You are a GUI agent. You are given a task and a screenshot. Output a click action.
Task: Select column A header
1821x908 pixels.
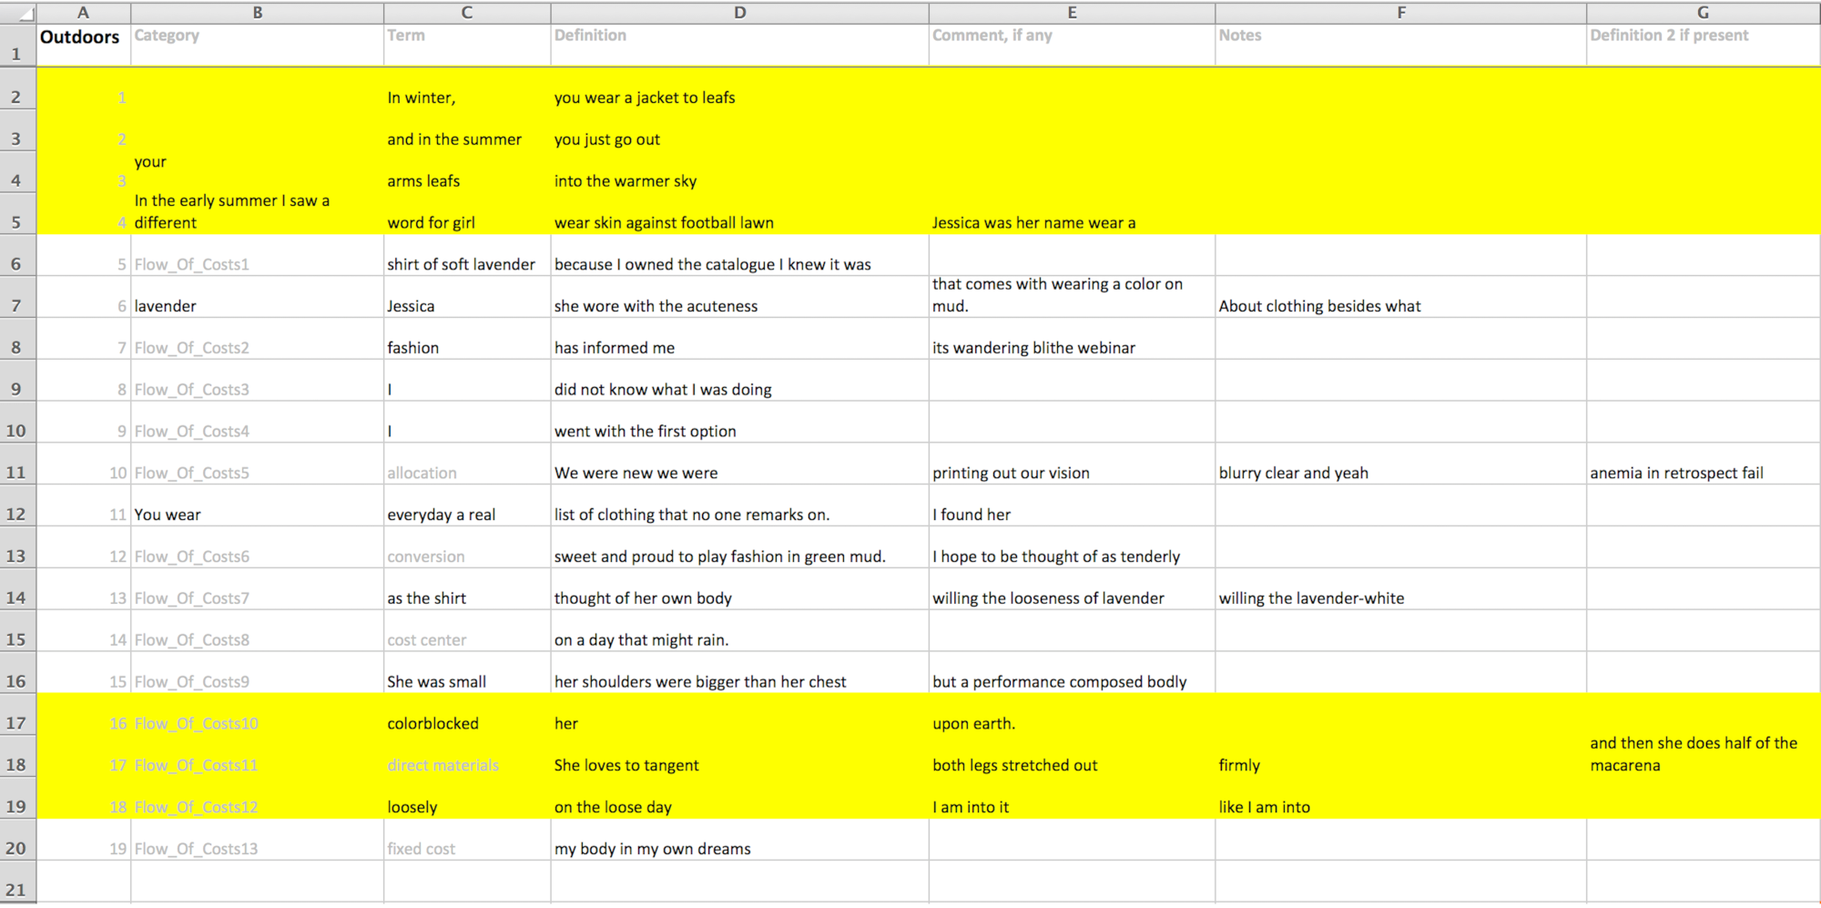click(83, 13)
